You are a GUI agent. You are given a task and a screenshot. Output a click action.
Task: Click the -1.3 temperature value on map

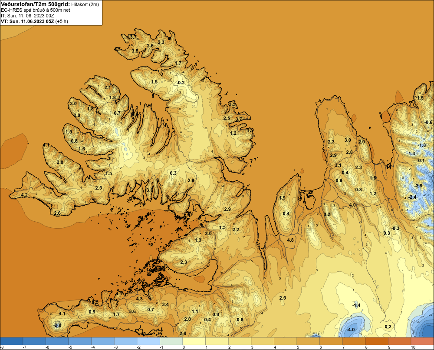[411, 153]
